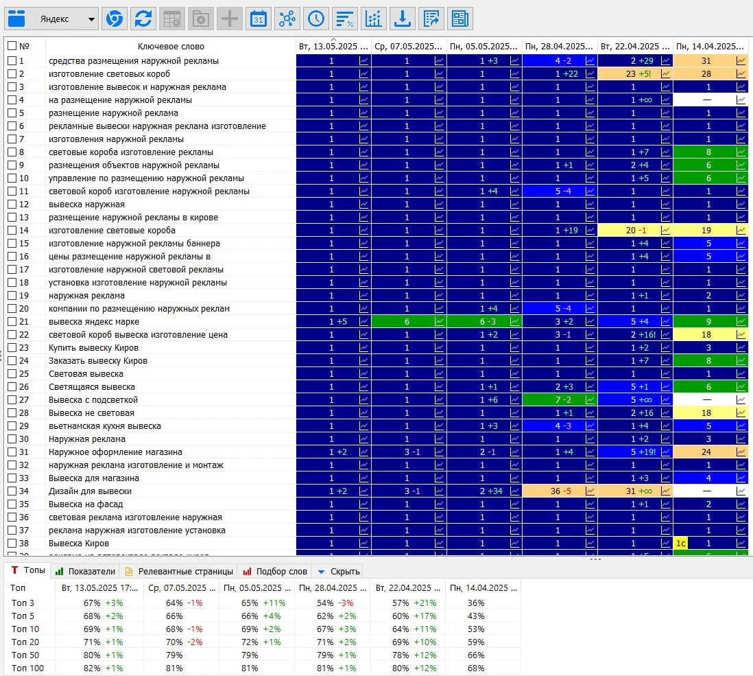Toggle the select-all checkbox beside №
Viewport: 753px width, 676px height.
tap(12, 46)
